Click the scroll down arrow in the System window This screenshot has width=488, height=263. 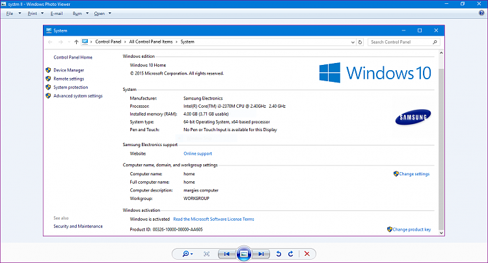point(441,233)
